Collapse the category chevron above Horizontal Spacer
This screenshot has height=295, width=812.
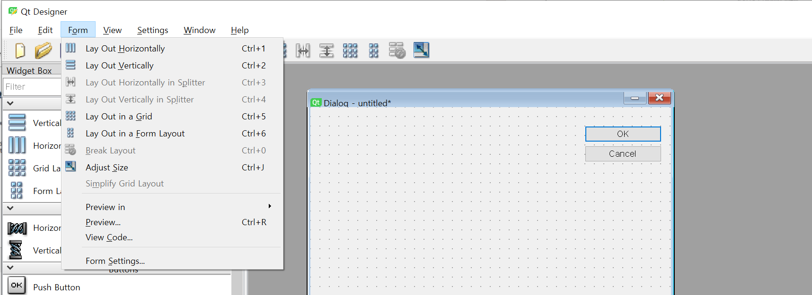click(10, 208)
